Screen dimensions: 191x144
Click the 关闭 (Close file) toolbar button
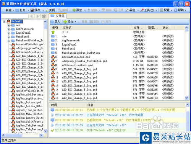point(50,10)
